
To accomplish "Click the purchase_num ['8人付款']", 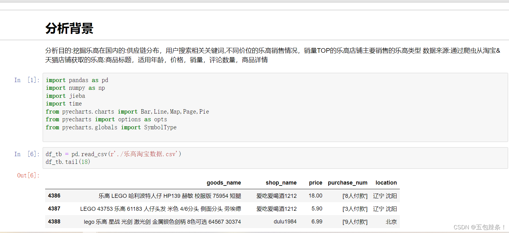I will 355,196.
